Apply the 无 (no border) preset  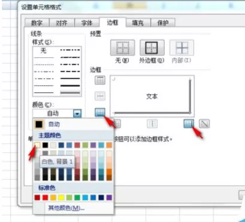coord(122,48)
